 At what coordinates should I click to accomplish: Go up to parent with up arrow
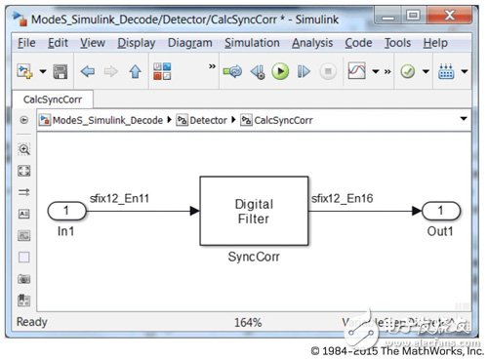coord(135,71)
